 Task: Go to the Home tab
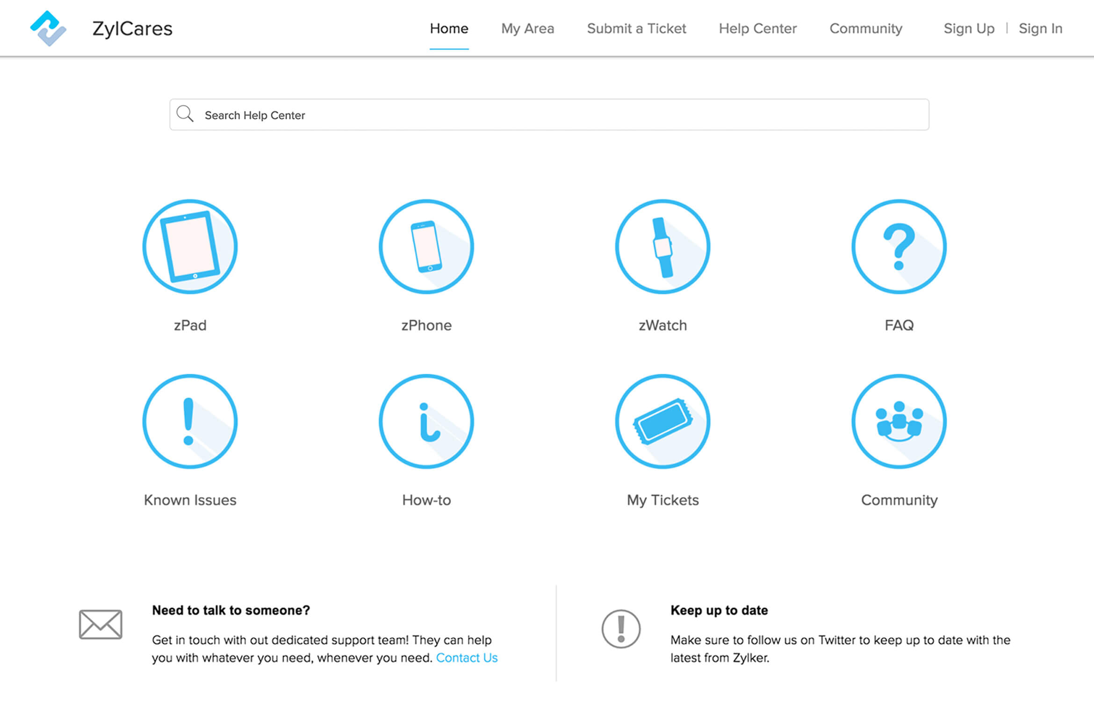coord(449,29)
